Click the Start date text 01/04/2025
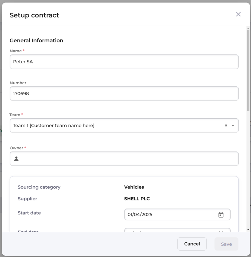The width and height of the screenshot is (251, 257). (140, 215)
